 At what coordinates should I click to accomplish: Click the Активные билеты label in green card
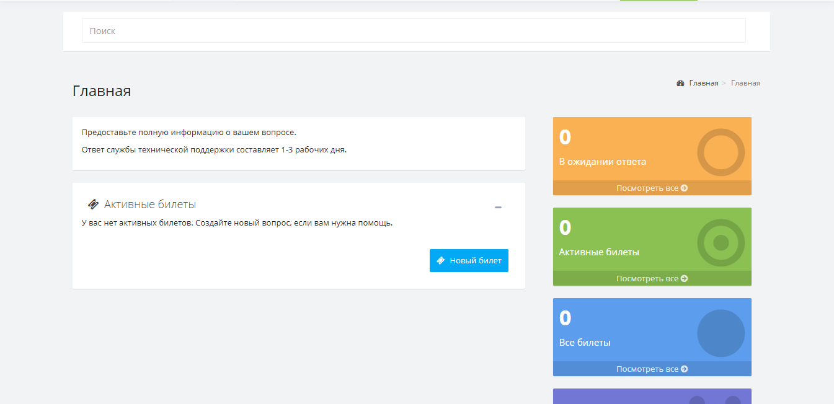599,252
